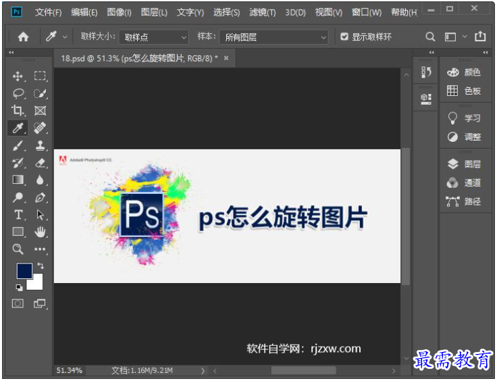The width and height of the screenshot is (497, 381).
Task: Close the 18.psd document tab
Action: coord(226,58)
